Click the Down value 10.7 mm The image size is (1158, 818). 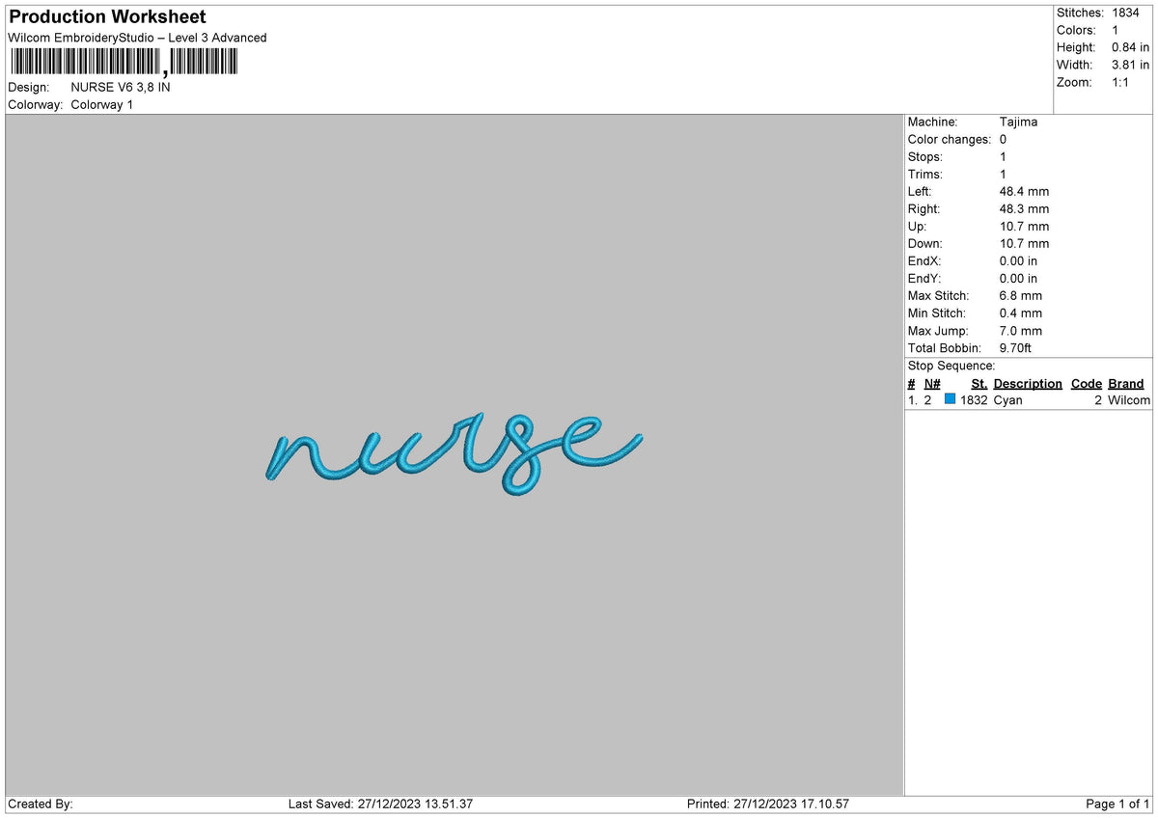pyautogui.click(x=1024, y=243)
